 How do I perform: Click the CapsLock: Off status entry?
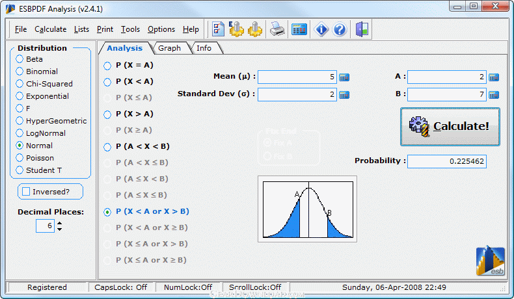[x=120, y=287]
